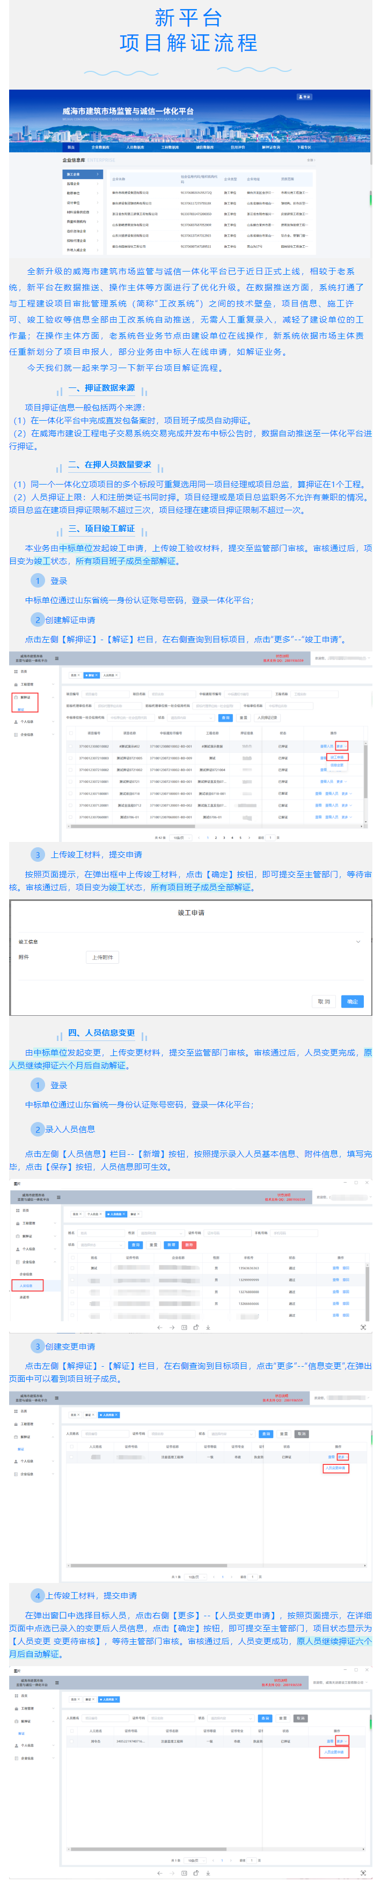Click share icon in the bottom-most viewer toolbar

(196, 1873)
